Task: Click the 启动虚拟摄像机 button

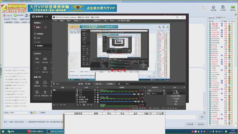Action: [176, 96]
